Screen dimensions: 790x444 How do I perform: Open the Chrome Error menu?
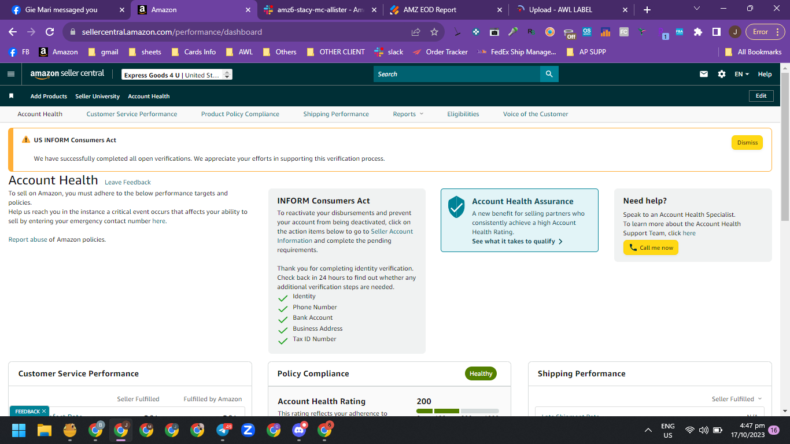pyautogui.click(x=765, y=32)
